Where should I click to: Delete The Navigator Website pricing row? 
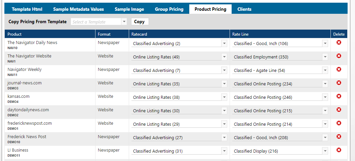(x=339, y=56)
